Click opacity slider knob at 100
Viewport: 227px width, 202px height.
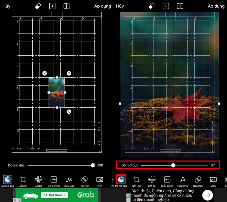(93, 165)
